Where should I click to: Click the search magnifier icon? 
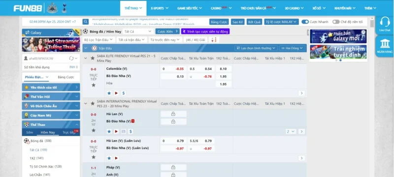point(86,22)
